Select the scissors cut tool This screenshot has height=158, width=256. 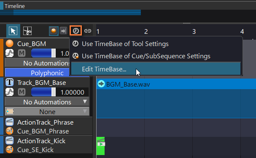click(x=27, y=31)
